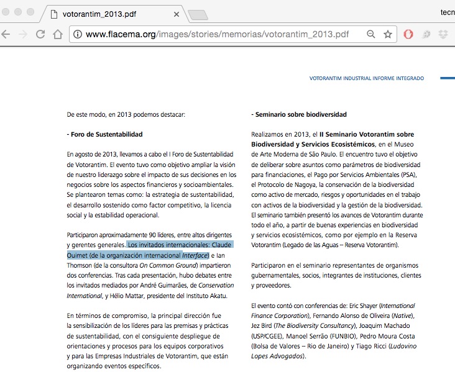Click the PDF file icon on the tab
The image size is (455, 372).
(54, 13)
